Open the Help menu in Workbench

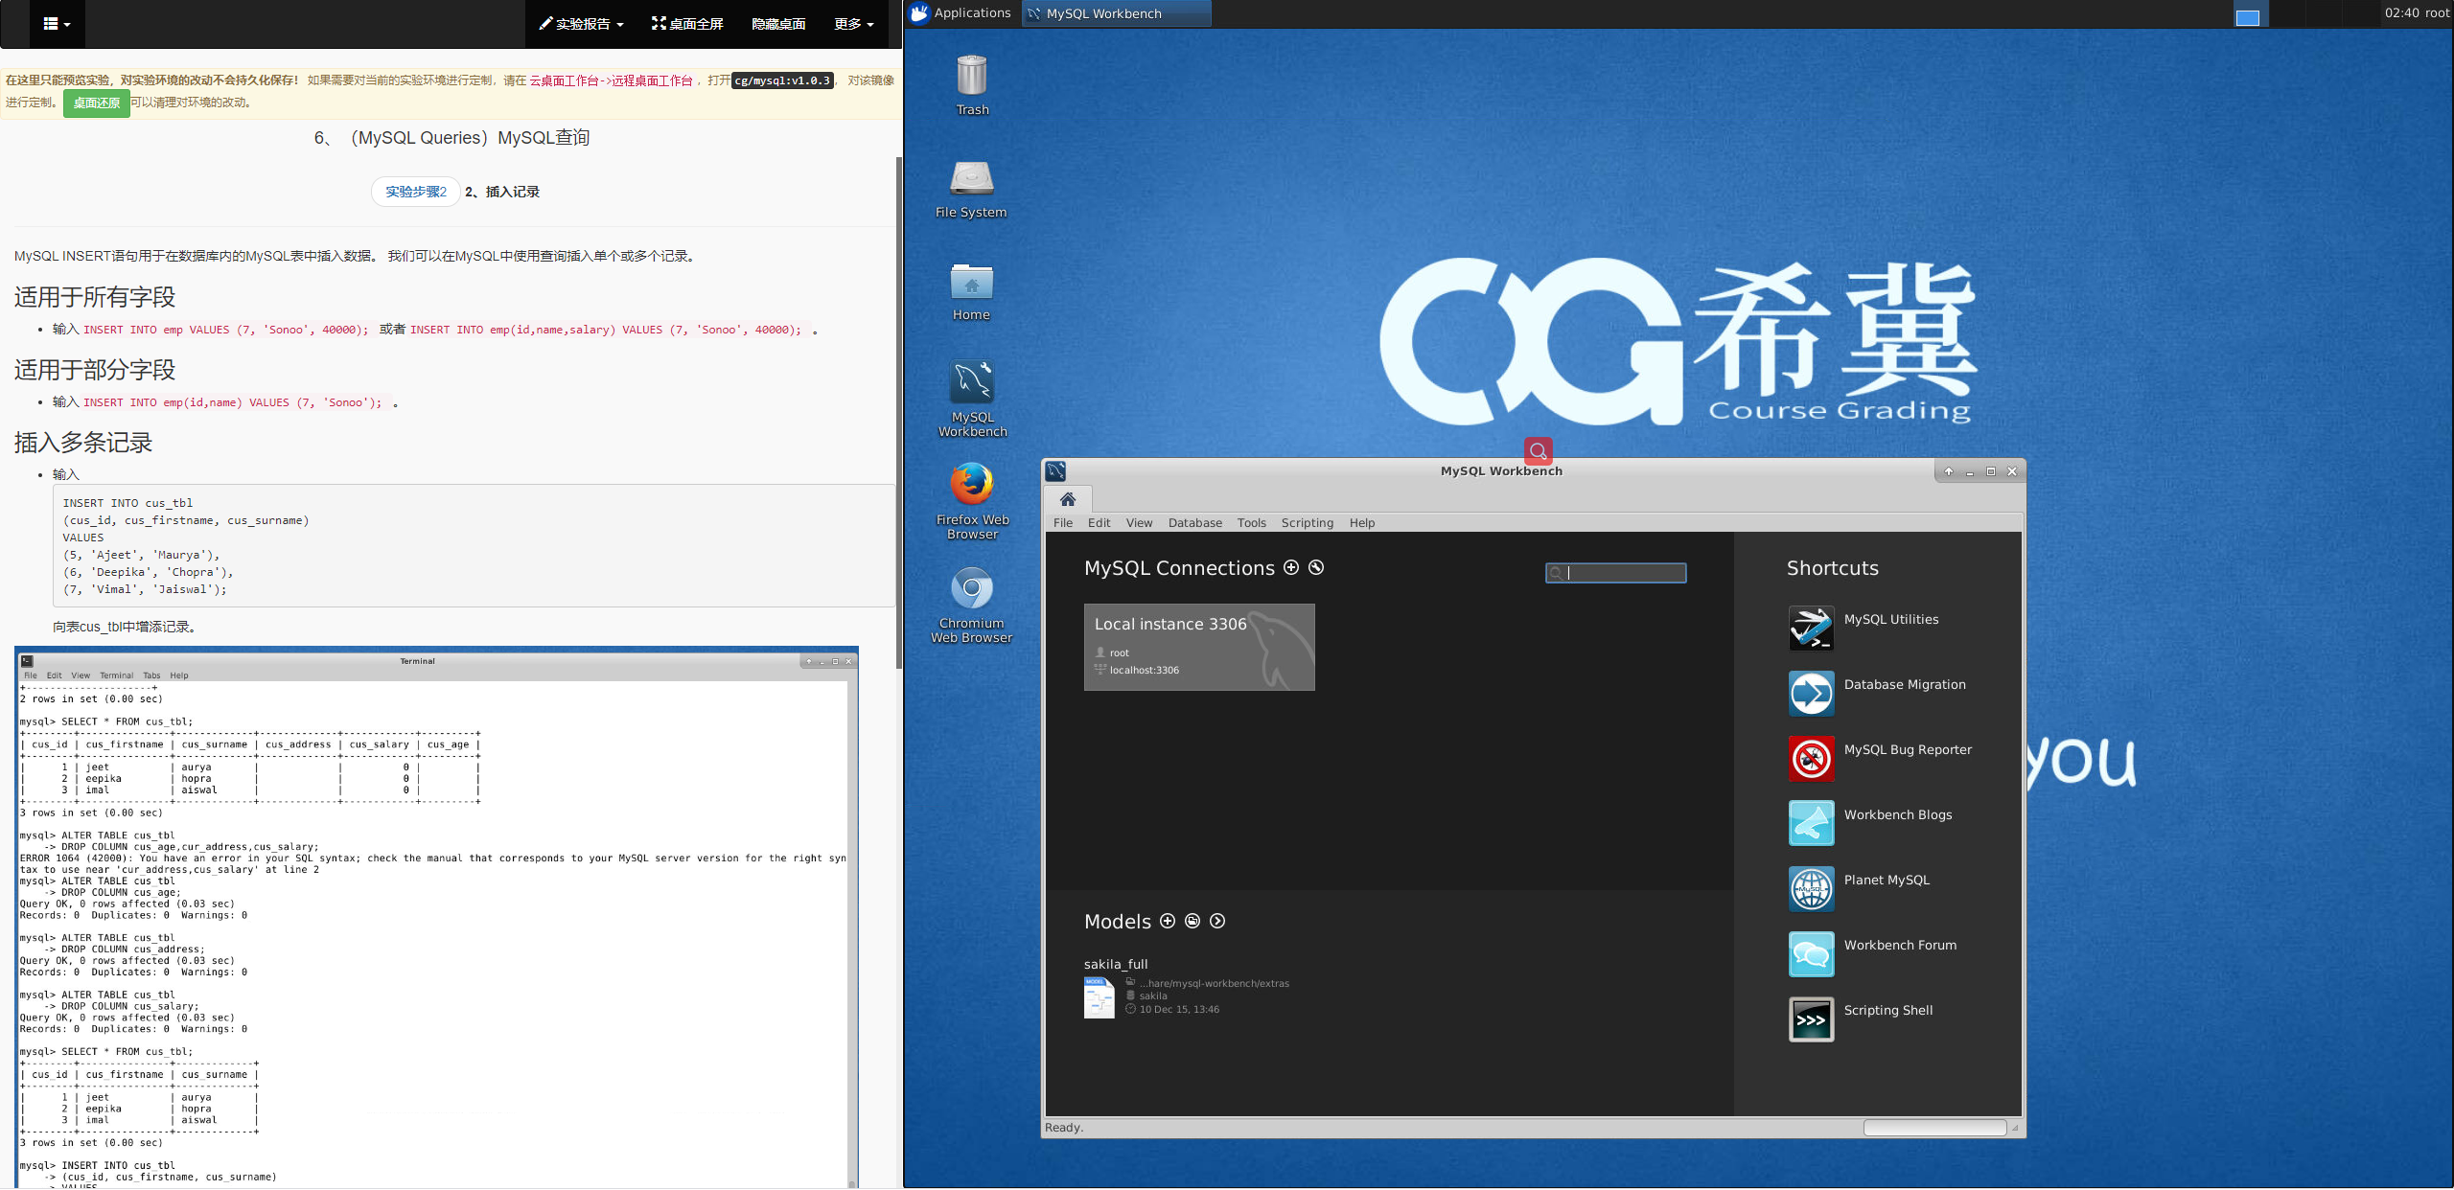[x=1361, y=523]
